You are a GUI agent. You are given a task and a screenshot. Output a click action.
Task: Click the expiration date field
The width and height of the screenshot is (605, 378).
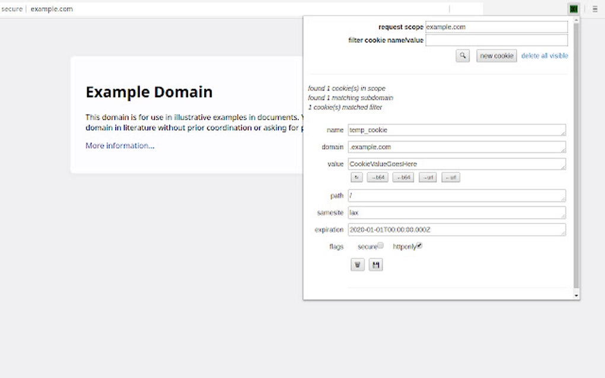click(457, 229)
